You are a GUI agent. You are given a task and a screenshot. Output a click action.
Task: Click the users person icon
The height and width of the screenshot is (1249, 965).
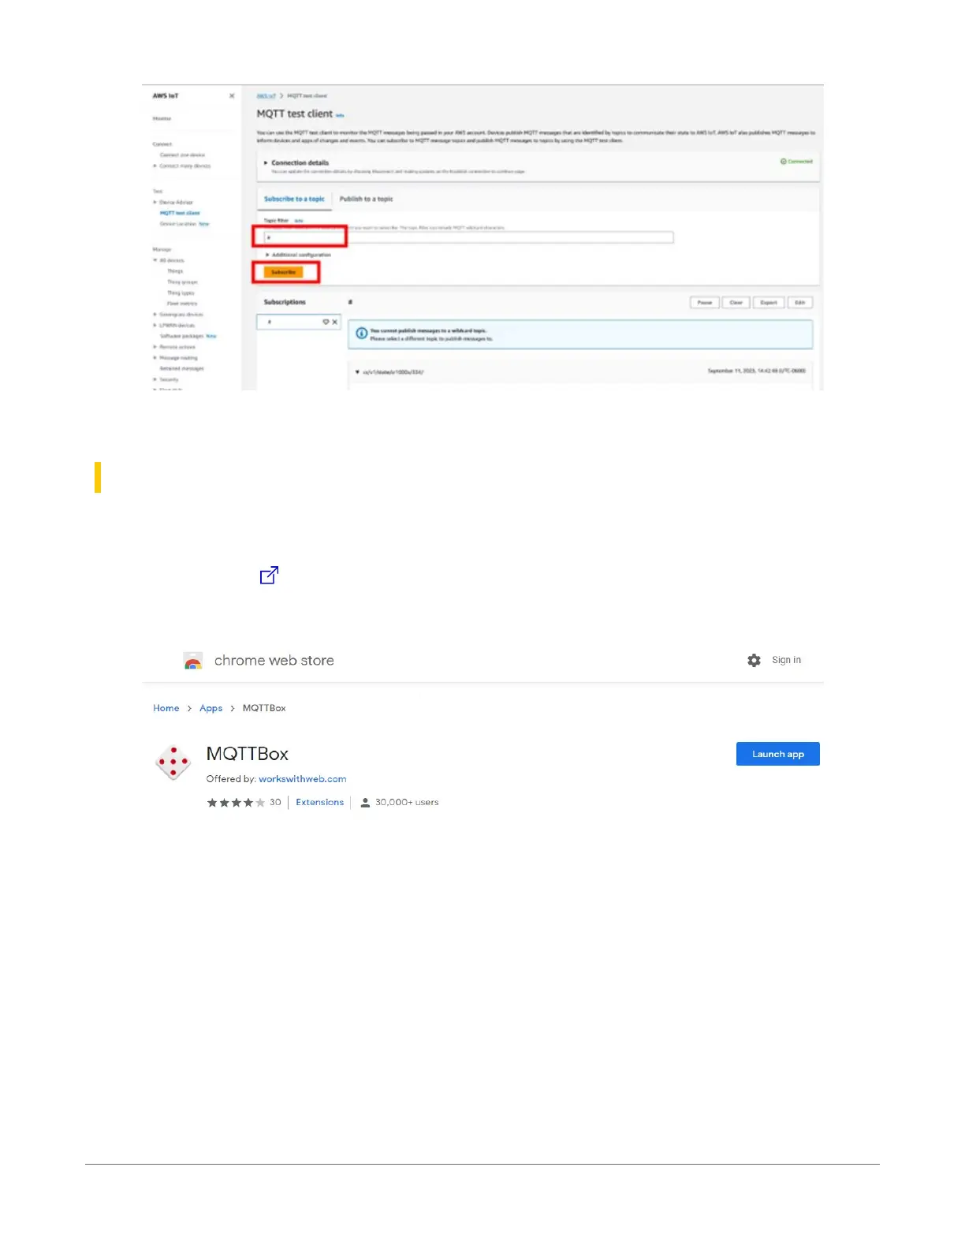click(365, 803)
